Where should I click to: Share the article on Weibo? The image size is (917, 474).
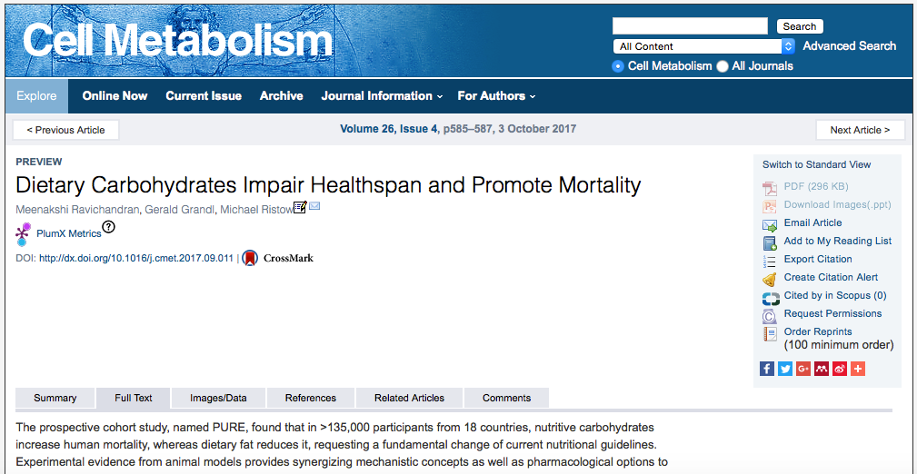coord(840,369)
